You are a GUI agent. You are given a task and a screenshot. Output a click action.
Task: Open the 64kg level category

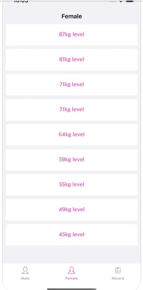[71, 135]
